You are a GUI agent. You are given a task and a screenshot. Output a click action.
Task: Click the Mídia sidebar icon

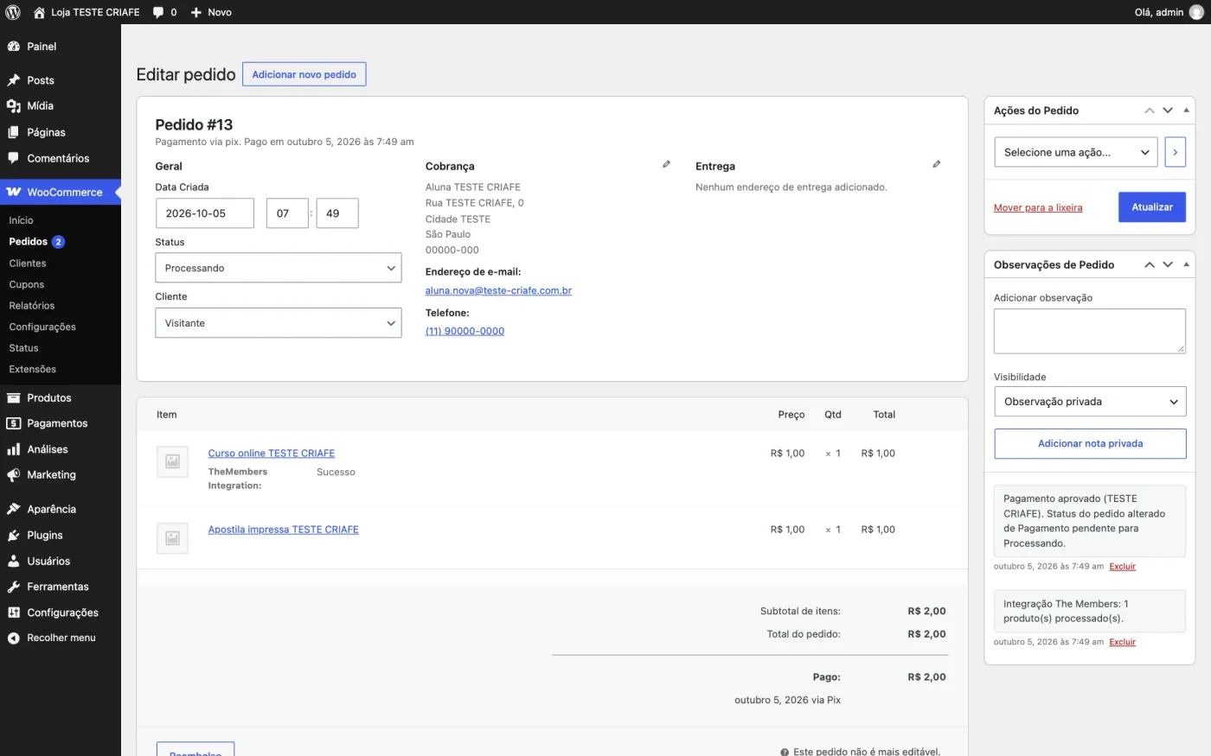(x=14, y=105)
